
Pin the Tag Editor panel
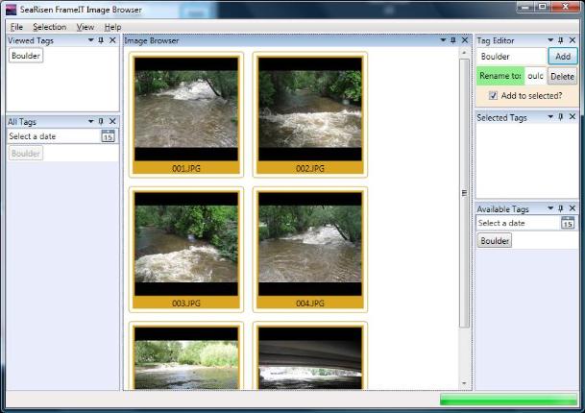click(560, 40)
